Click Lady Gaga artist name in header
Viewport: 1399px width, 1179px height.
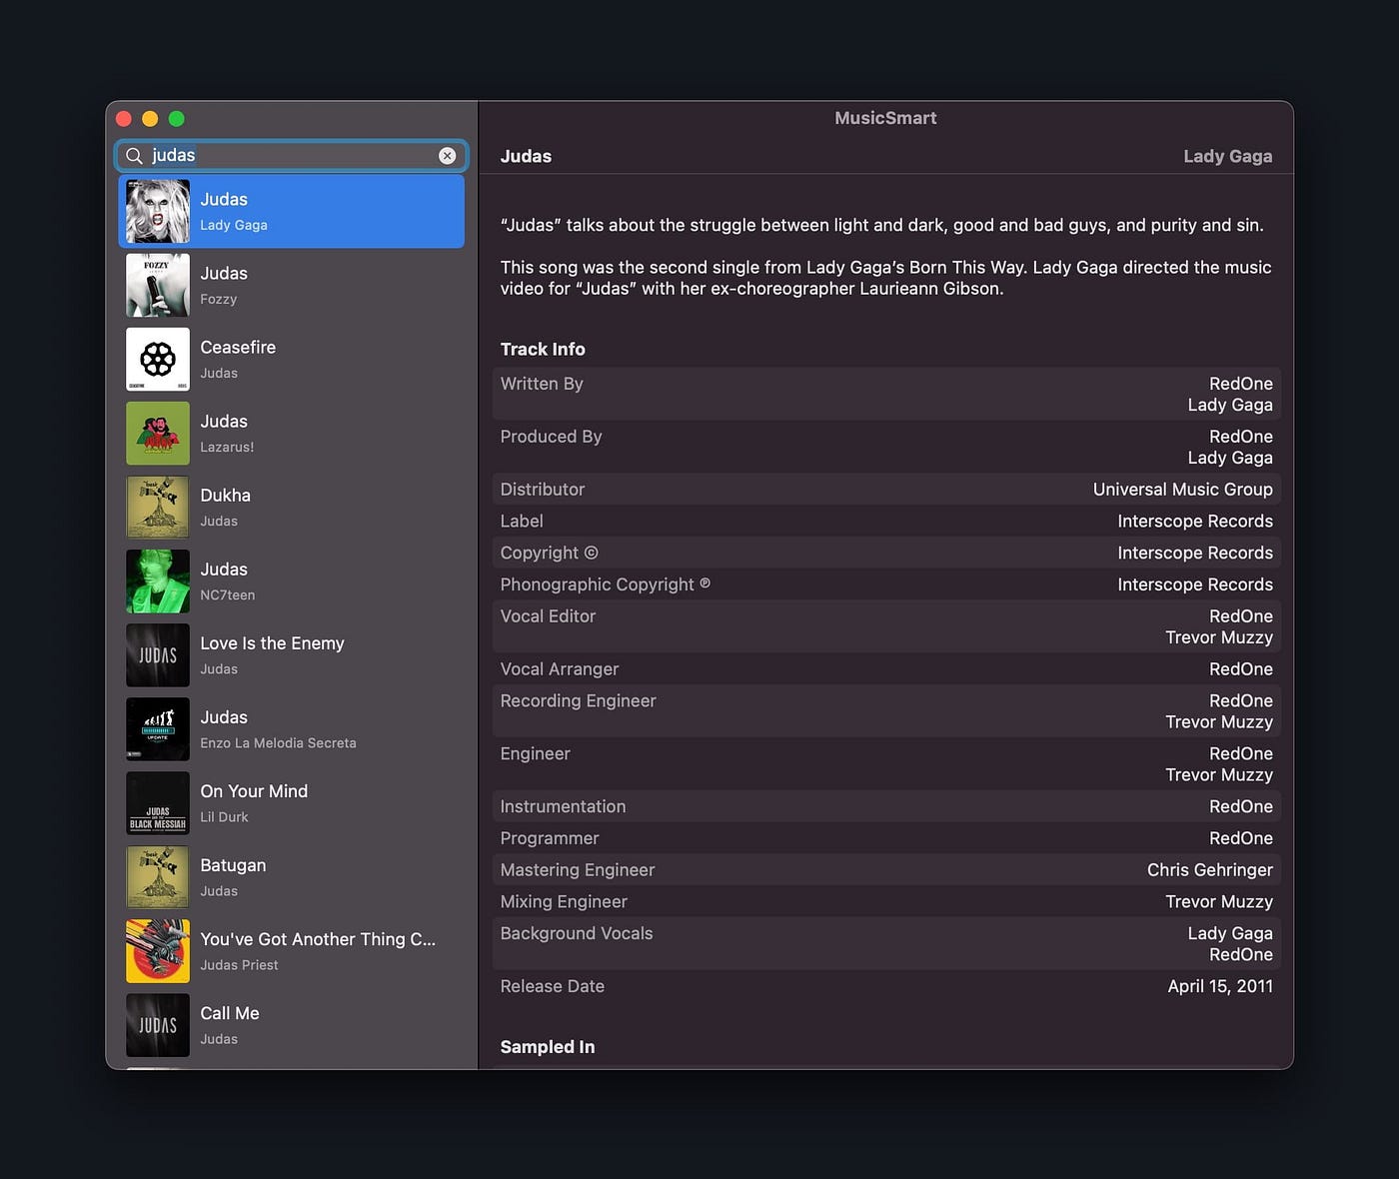click(x=1227, y=156)
